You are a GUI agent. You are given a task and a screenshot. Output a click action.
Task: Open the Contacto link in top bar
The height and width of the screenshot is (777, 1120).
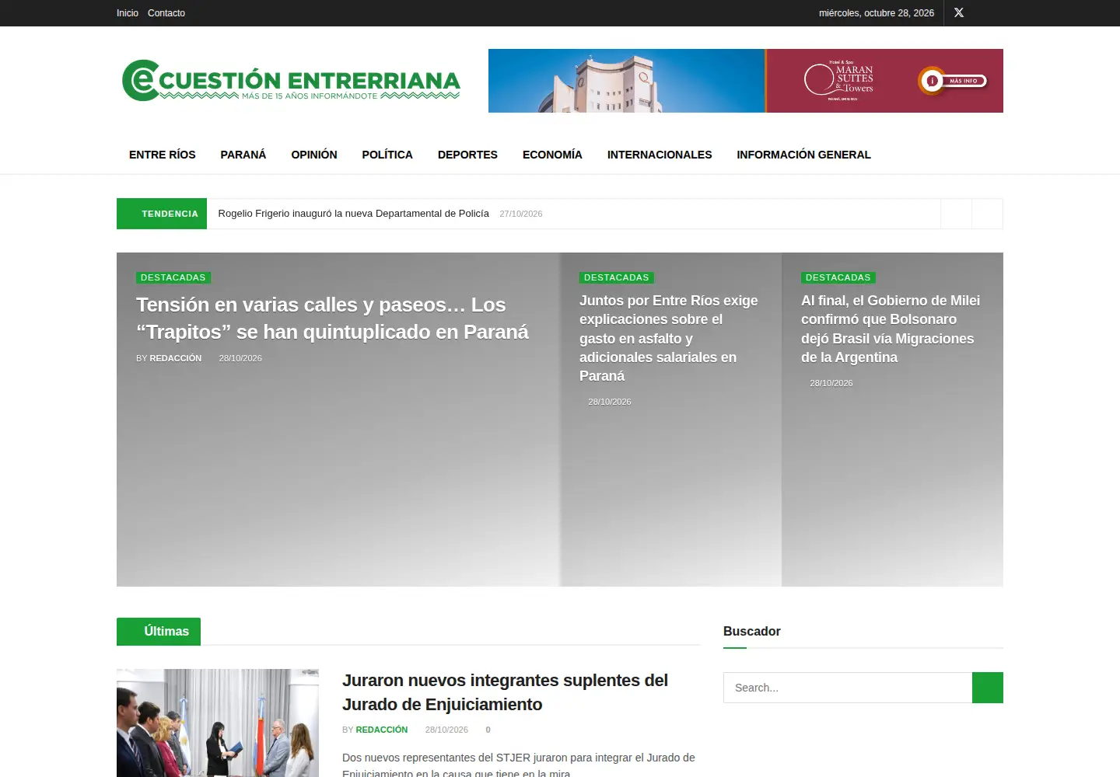tap(166, 13)
